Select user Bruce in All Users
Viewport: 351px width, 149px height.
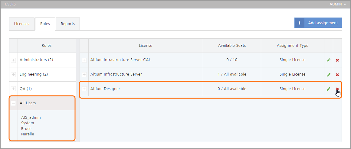point(26,128)
